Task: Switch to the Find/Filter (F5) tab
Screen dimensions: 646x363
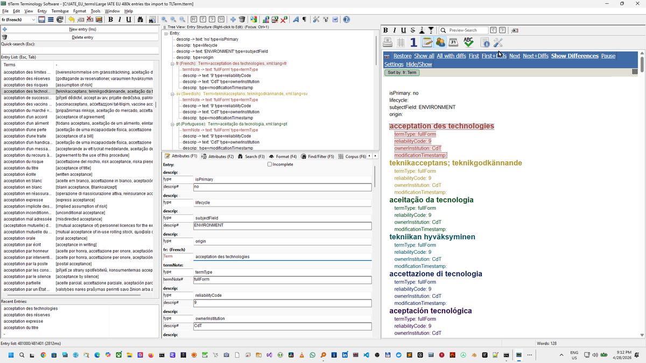Action: 318,156
